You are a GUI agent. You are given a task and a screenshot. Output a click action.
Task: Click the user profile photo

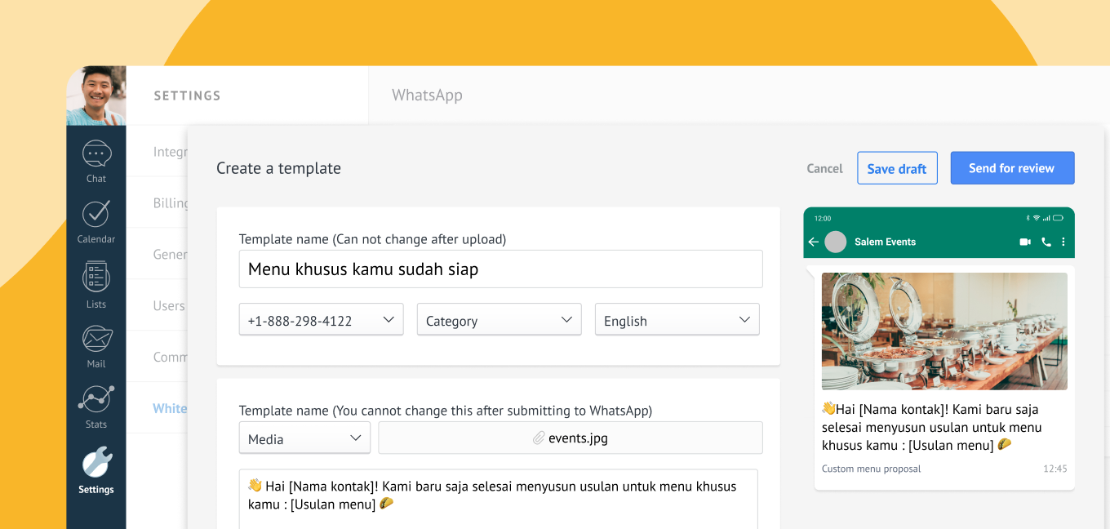tap(96, 96)
